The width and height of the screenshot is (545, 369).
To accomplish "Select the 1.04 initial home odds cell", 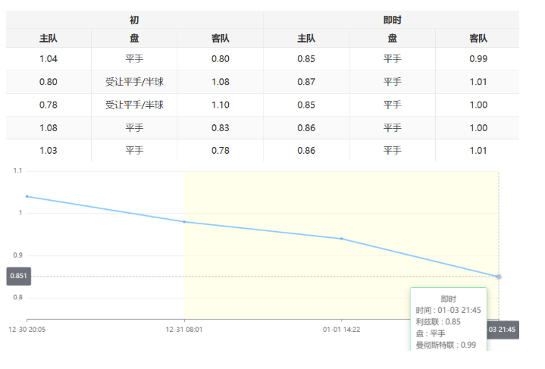I will point(49,59).
